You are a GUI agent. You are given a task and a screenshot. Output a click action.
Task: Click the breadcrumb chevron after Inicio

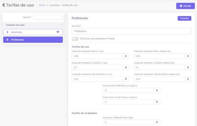tap(47, 5)
